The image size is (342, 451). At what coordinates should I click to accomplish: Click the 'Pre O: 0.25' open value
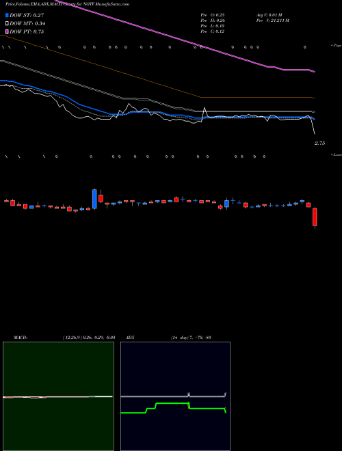point(213,14)
